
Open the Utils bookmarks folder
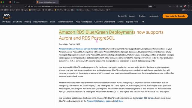click(18, 10)
